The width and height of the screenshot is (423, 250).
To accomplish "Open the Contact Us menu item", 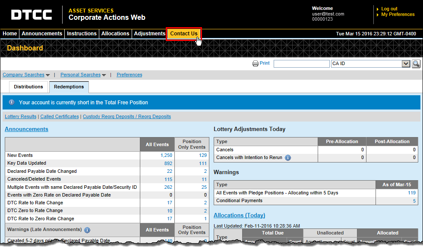I will 183,34.
